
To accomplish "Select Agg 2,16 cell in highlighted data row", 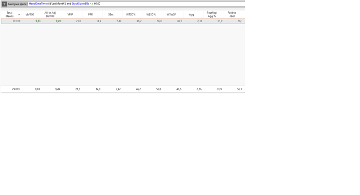I will (x=200, y=21).
